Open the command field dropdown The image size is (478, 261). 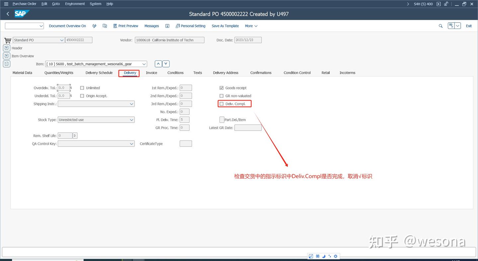click(41, 26)
